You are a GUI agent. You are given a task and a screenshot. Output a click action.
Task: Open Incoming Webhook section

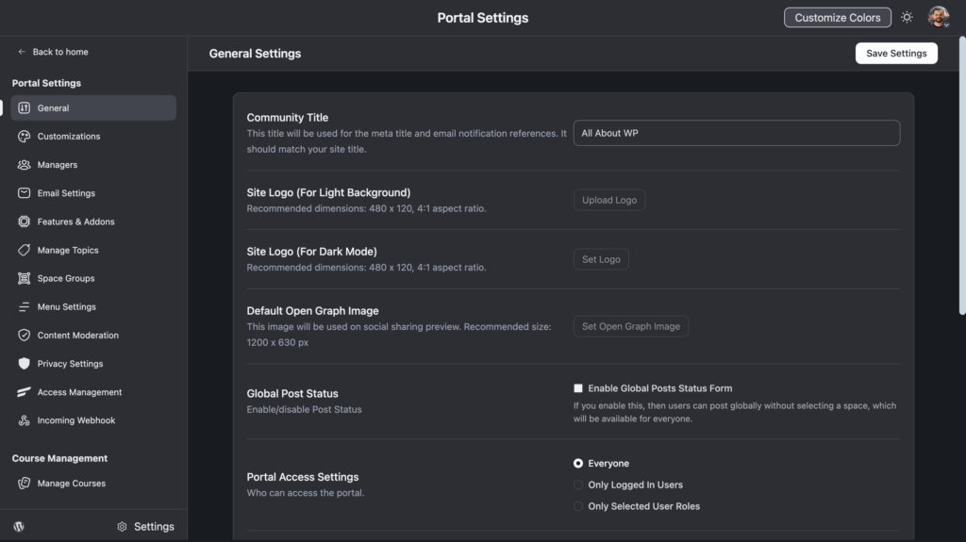click(x=93, y=420)
